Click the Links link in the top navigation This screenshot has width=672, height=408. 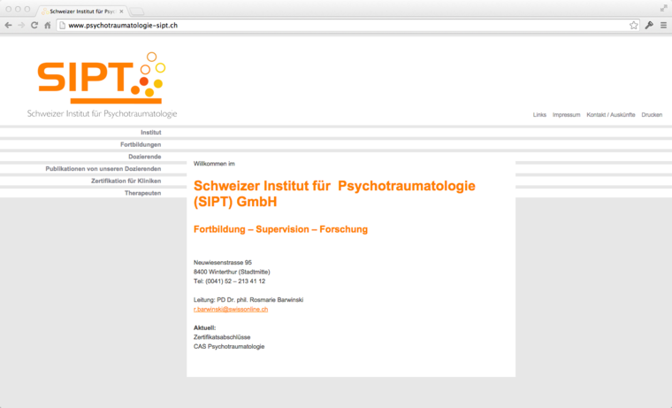539,115
